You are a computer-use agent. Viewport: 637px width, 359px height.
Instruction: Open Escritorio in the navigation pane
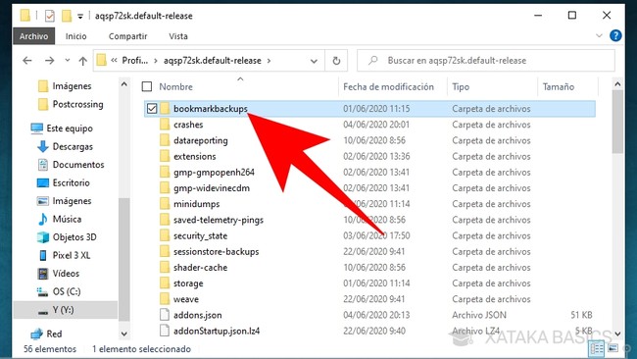tap(72, 183)
